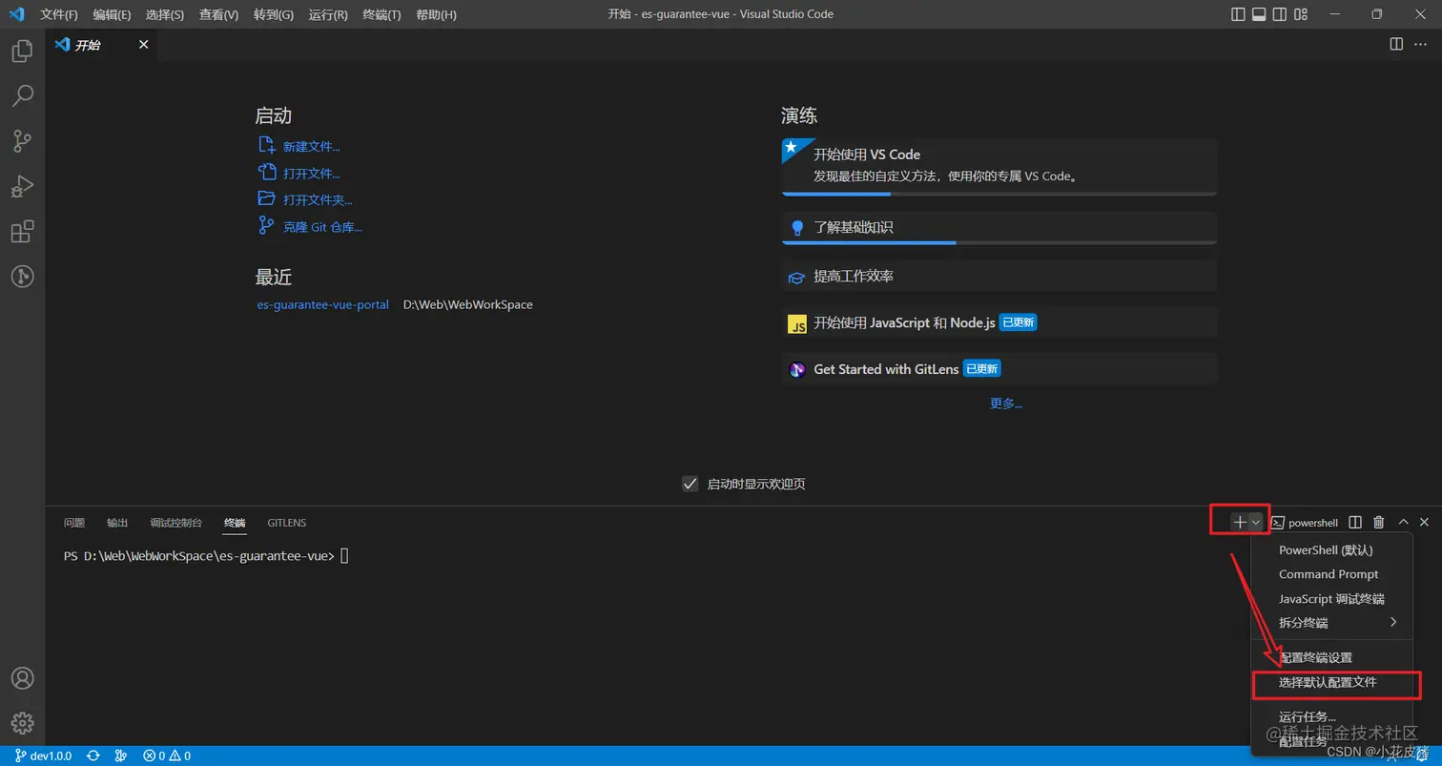Split the terminal panel

click(x=1355, y=522)
